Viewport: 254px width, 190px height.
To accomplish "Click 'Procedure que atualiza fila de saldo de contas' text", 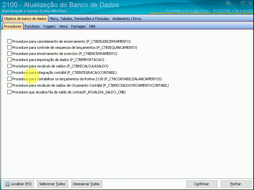I will pos(47,92).
